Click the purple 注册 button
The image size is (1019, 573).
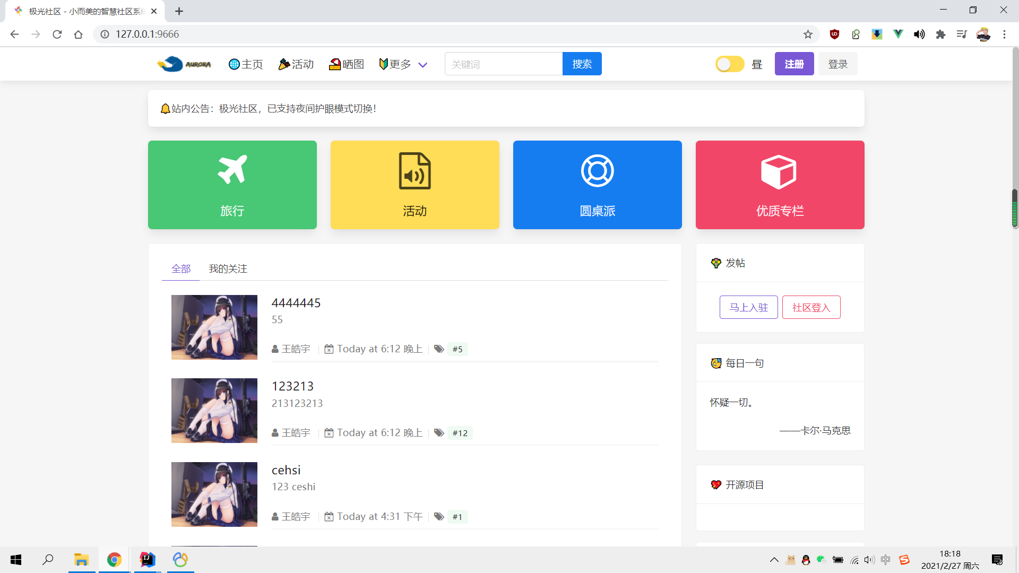(x=794, y=64)
